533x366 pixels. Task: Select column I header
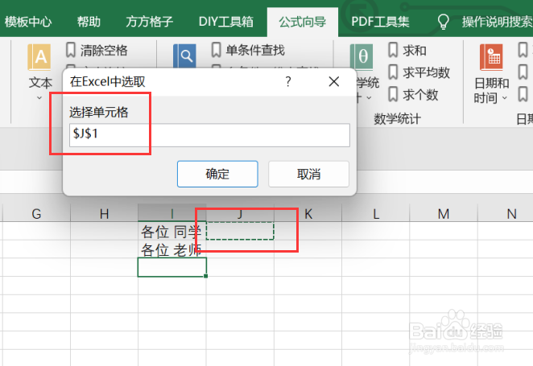pyautogui.click(x=172, y=213)
